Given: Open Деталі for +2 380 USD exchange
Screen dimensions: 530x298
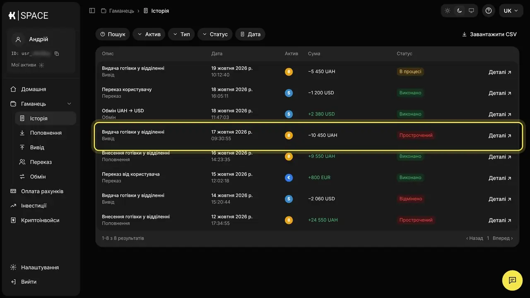Looking at the screenshot, I should [x=500, y=114].
